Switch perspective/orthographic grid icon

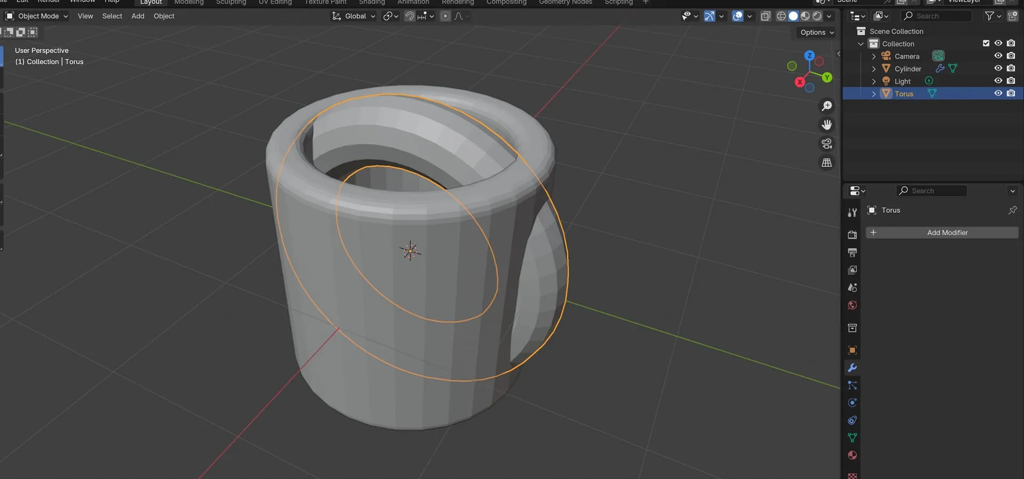click(x=827, y=163)
